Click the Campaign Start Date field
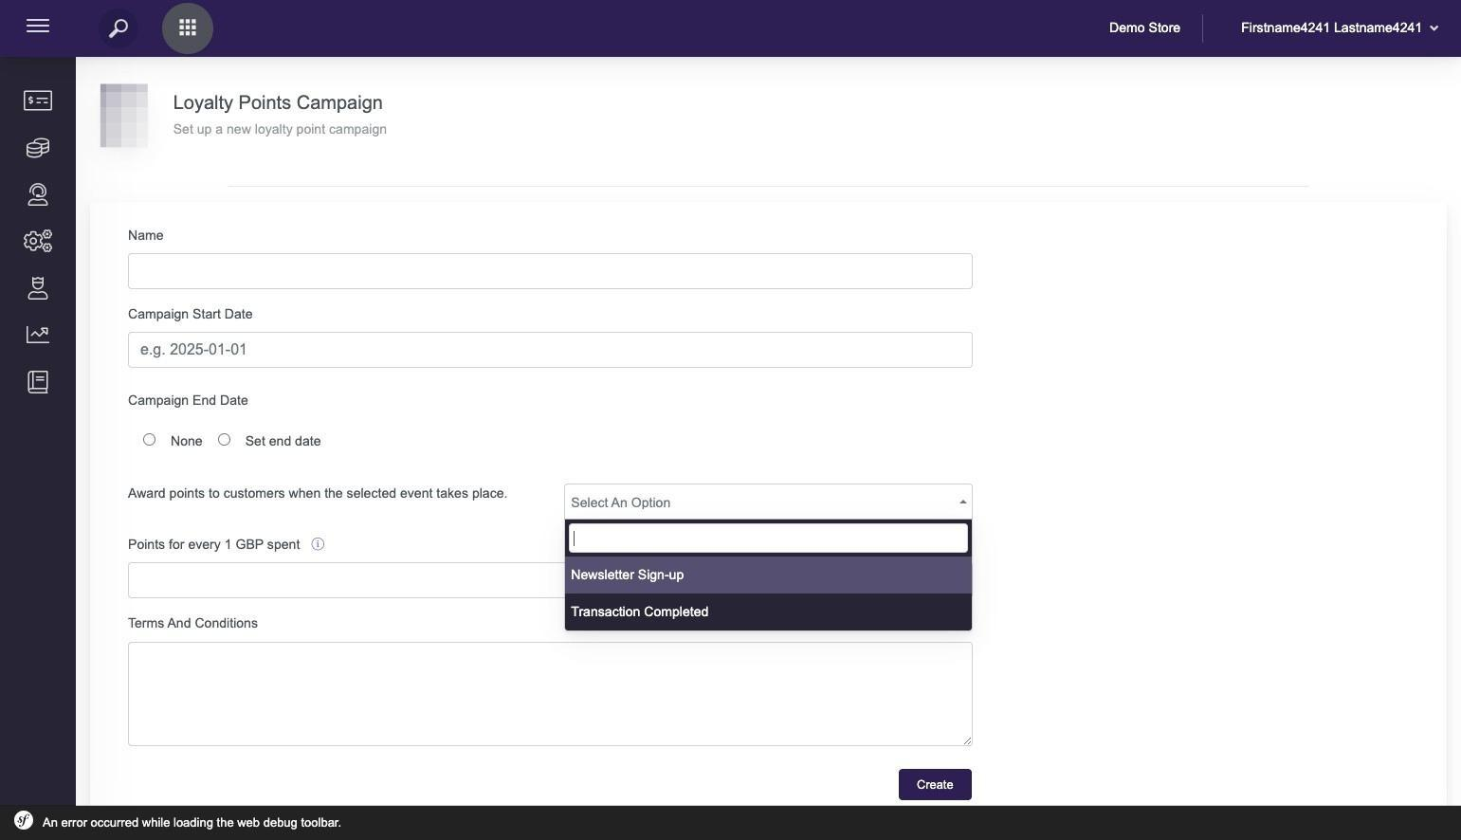The image size is (1461, 840). (x=550, y=350)
